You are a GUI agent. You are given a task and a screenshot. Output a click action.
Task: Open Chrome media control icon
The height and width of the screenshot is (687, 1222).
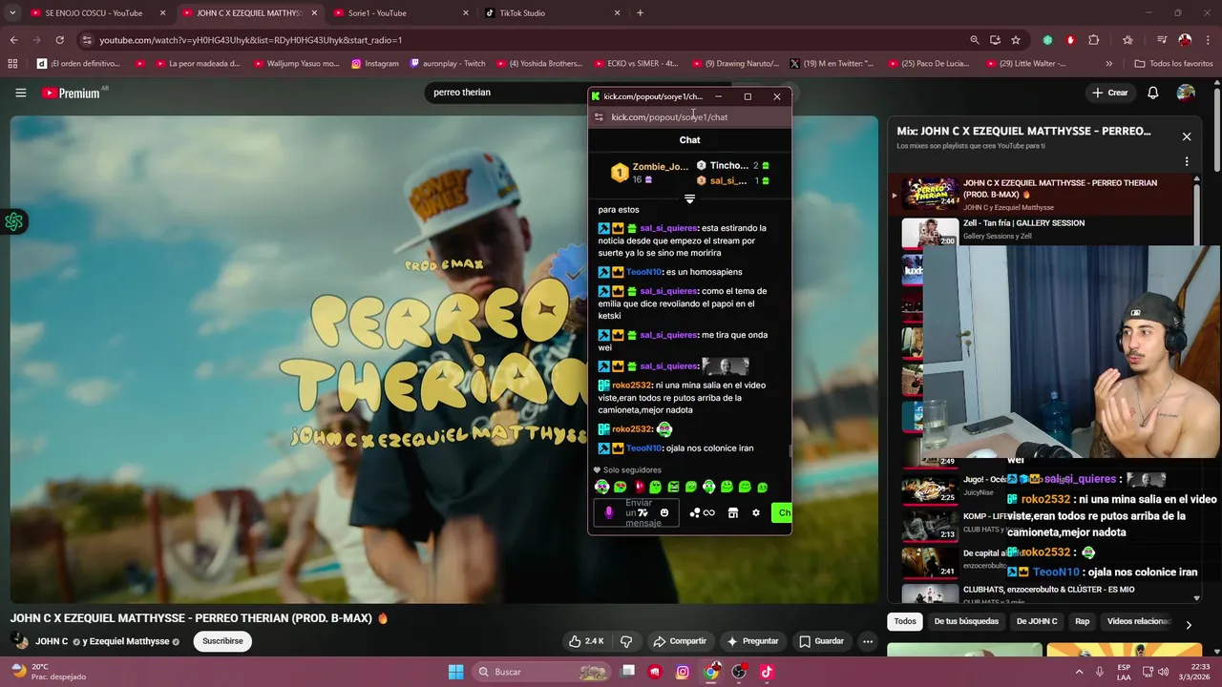tap(1162, 40)
